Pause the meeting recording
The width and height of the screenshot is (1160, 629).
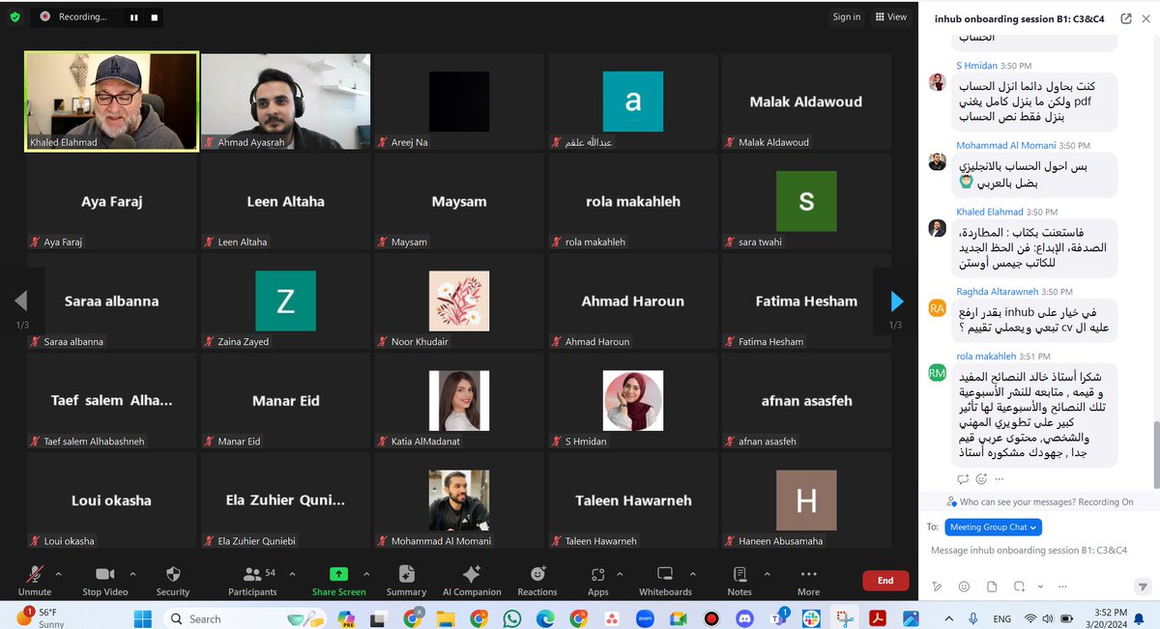134,17
